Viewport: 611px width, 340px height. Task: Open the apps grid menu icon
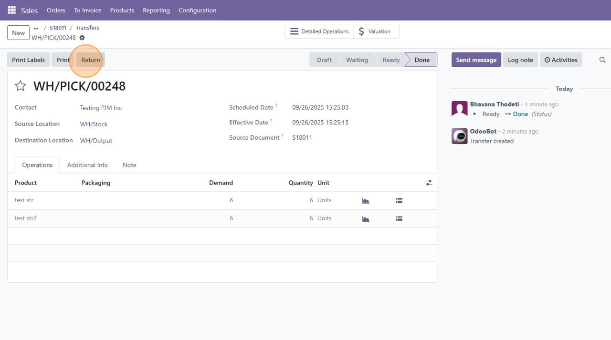[x=11, y=10]
